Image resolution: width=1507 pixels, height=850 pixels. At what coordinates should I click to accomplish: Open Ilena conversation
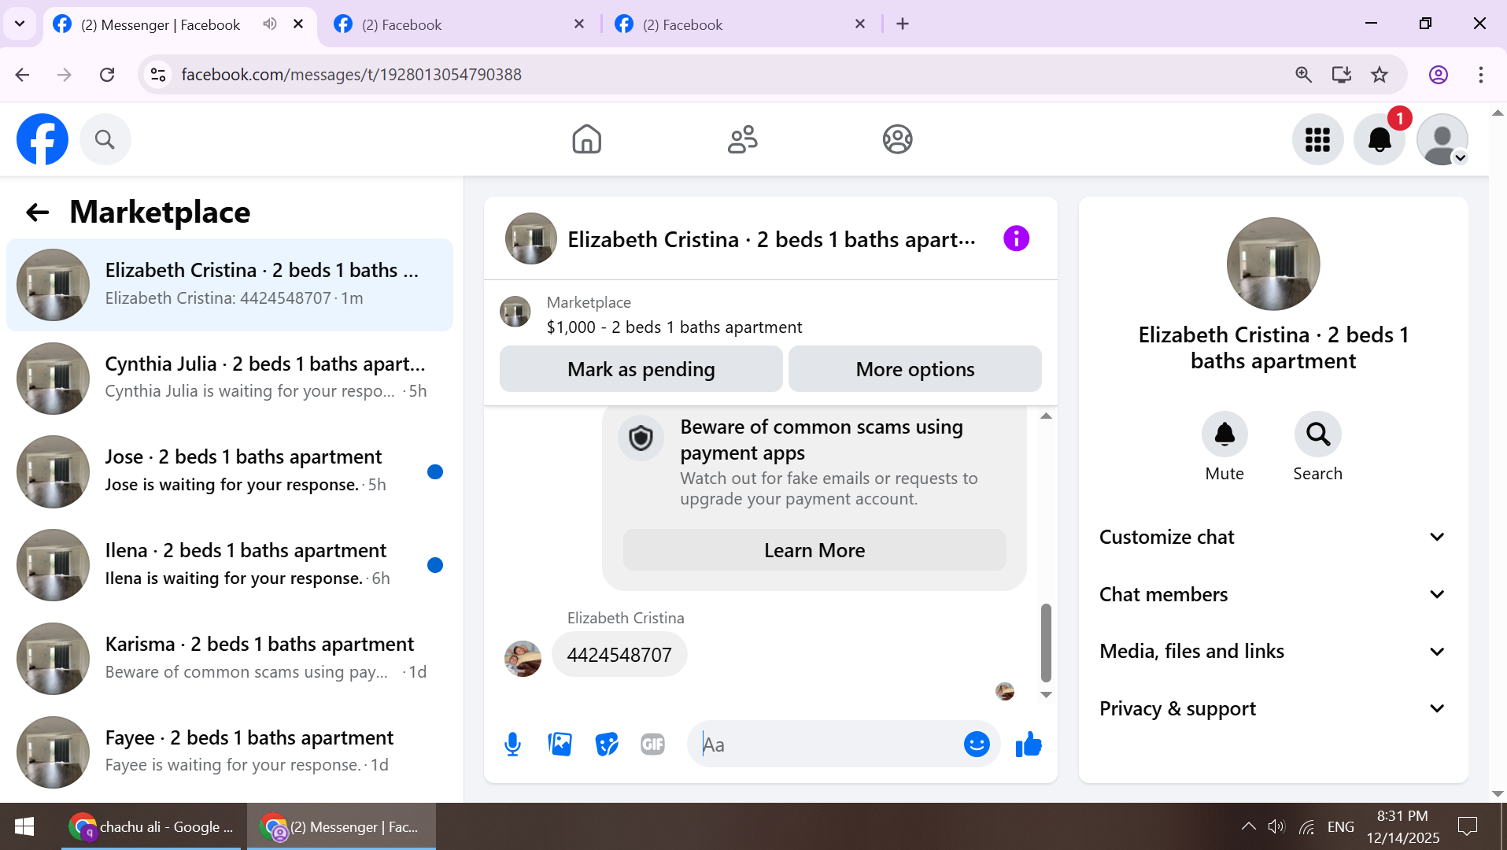(x=230, y=565)
